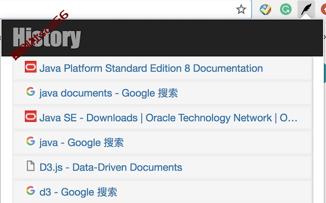Click Oracle favicon beside Java SE Downloads entry
Viewport: 326px width, 203px height.
click(x=31, y=116)
